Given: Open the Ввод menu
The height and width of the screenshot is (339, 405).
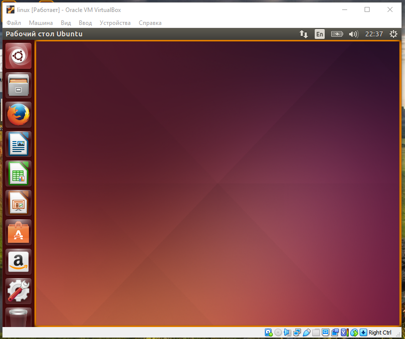Looking at the screenshot, I should (85, 23).
